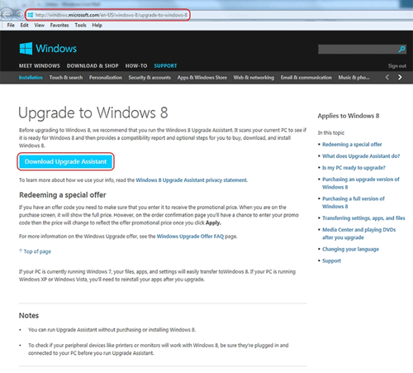The image size is (413, 373).
Task: Open the Touch & search subcategory
Action: click(66, 78)
